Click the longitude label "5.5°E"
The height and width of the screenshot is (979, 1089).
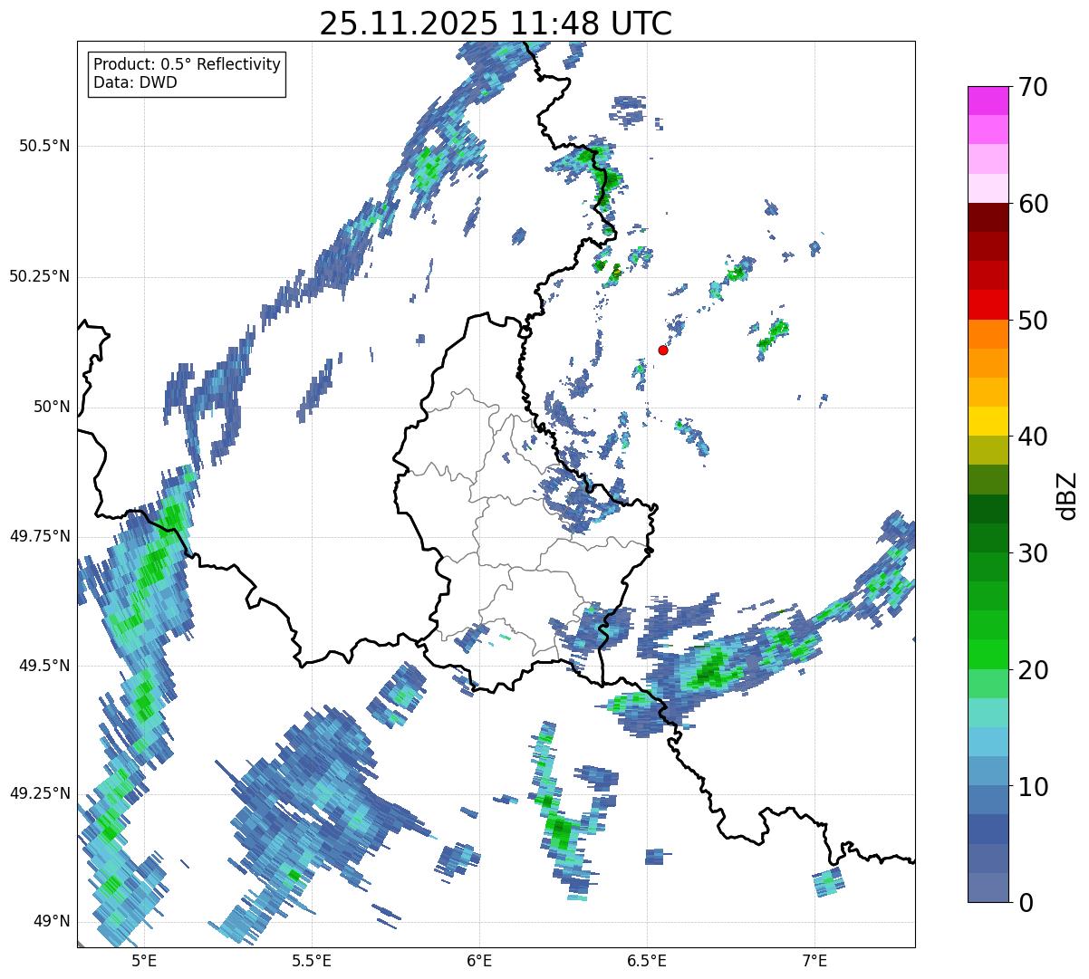click(x=312, y=960)
